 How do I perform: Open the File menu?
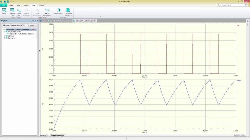pos(4,5)
